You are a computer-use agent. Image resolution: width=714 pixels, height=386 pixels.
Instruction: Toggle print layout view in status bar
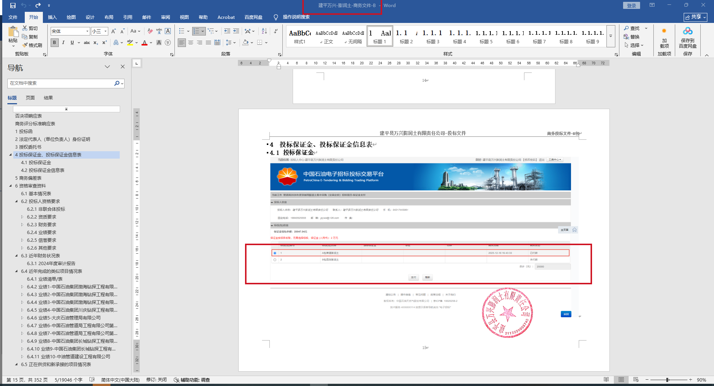(621, 380)
